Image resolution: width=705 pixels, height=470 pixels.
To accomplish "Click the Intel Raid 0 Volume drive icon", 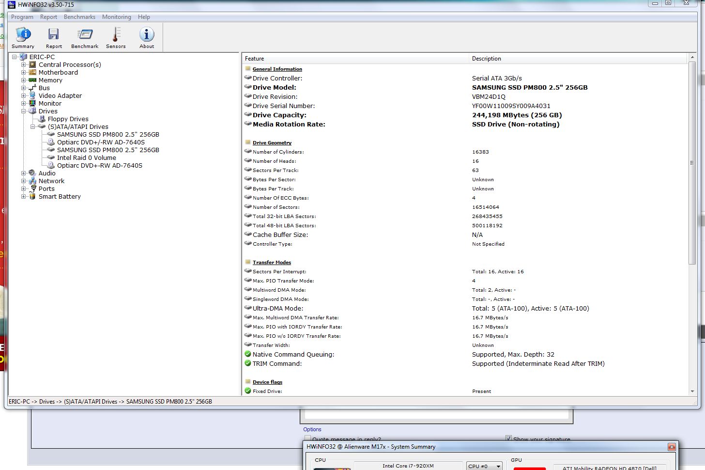I will point(51,157).
